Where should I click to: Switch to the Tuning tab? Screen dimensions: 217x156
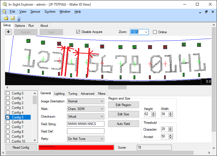(x=73, y=94)
